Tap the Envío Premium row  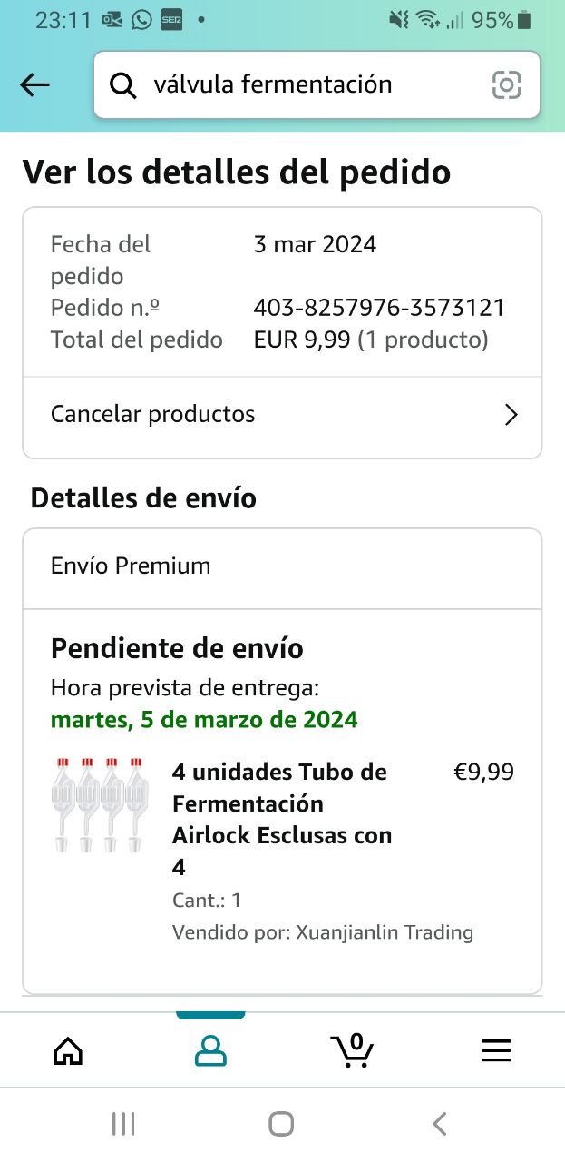pyautogui.click(x=282, y=566)
